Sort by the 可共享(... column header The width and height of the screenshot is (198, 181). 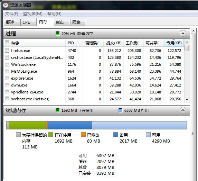(x=154, y=43)
